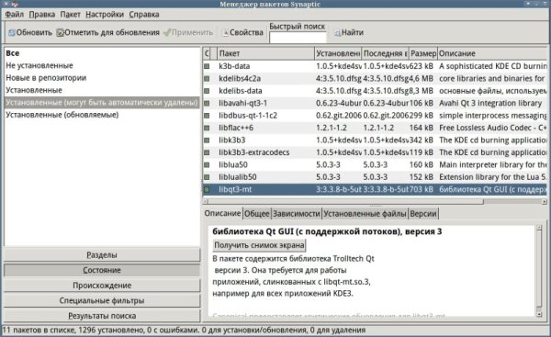551x337 pixels.
Task: Switch to the Описание tab
Action: click(222, 213)
